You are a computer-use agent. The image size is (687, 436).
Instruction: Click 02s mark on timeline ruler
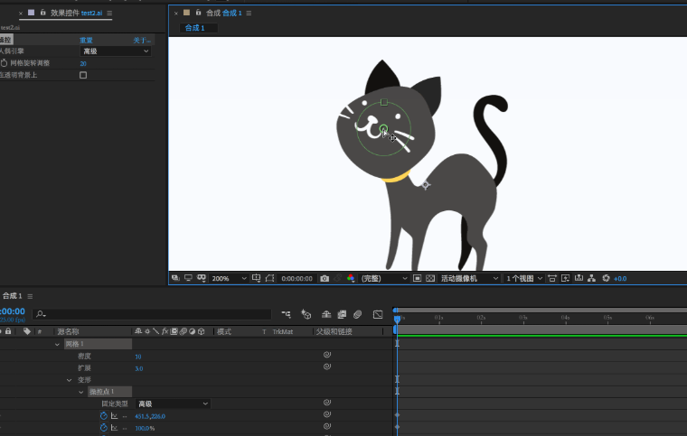[481, 318]
